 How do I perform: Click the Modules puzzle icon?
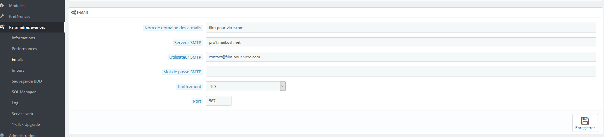pos(2,5)
